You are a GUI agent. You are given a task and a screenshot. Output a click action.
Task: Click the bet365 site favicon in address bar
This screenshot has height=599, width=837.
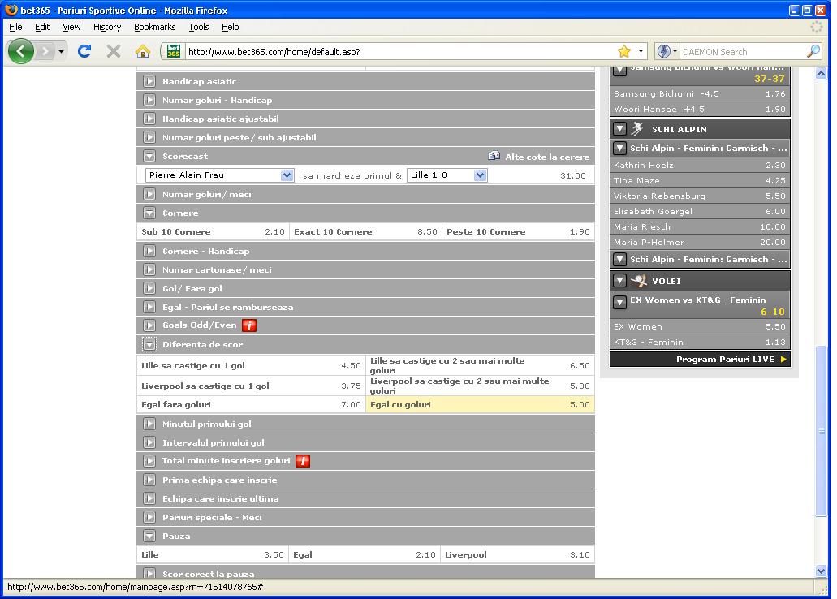174,51
